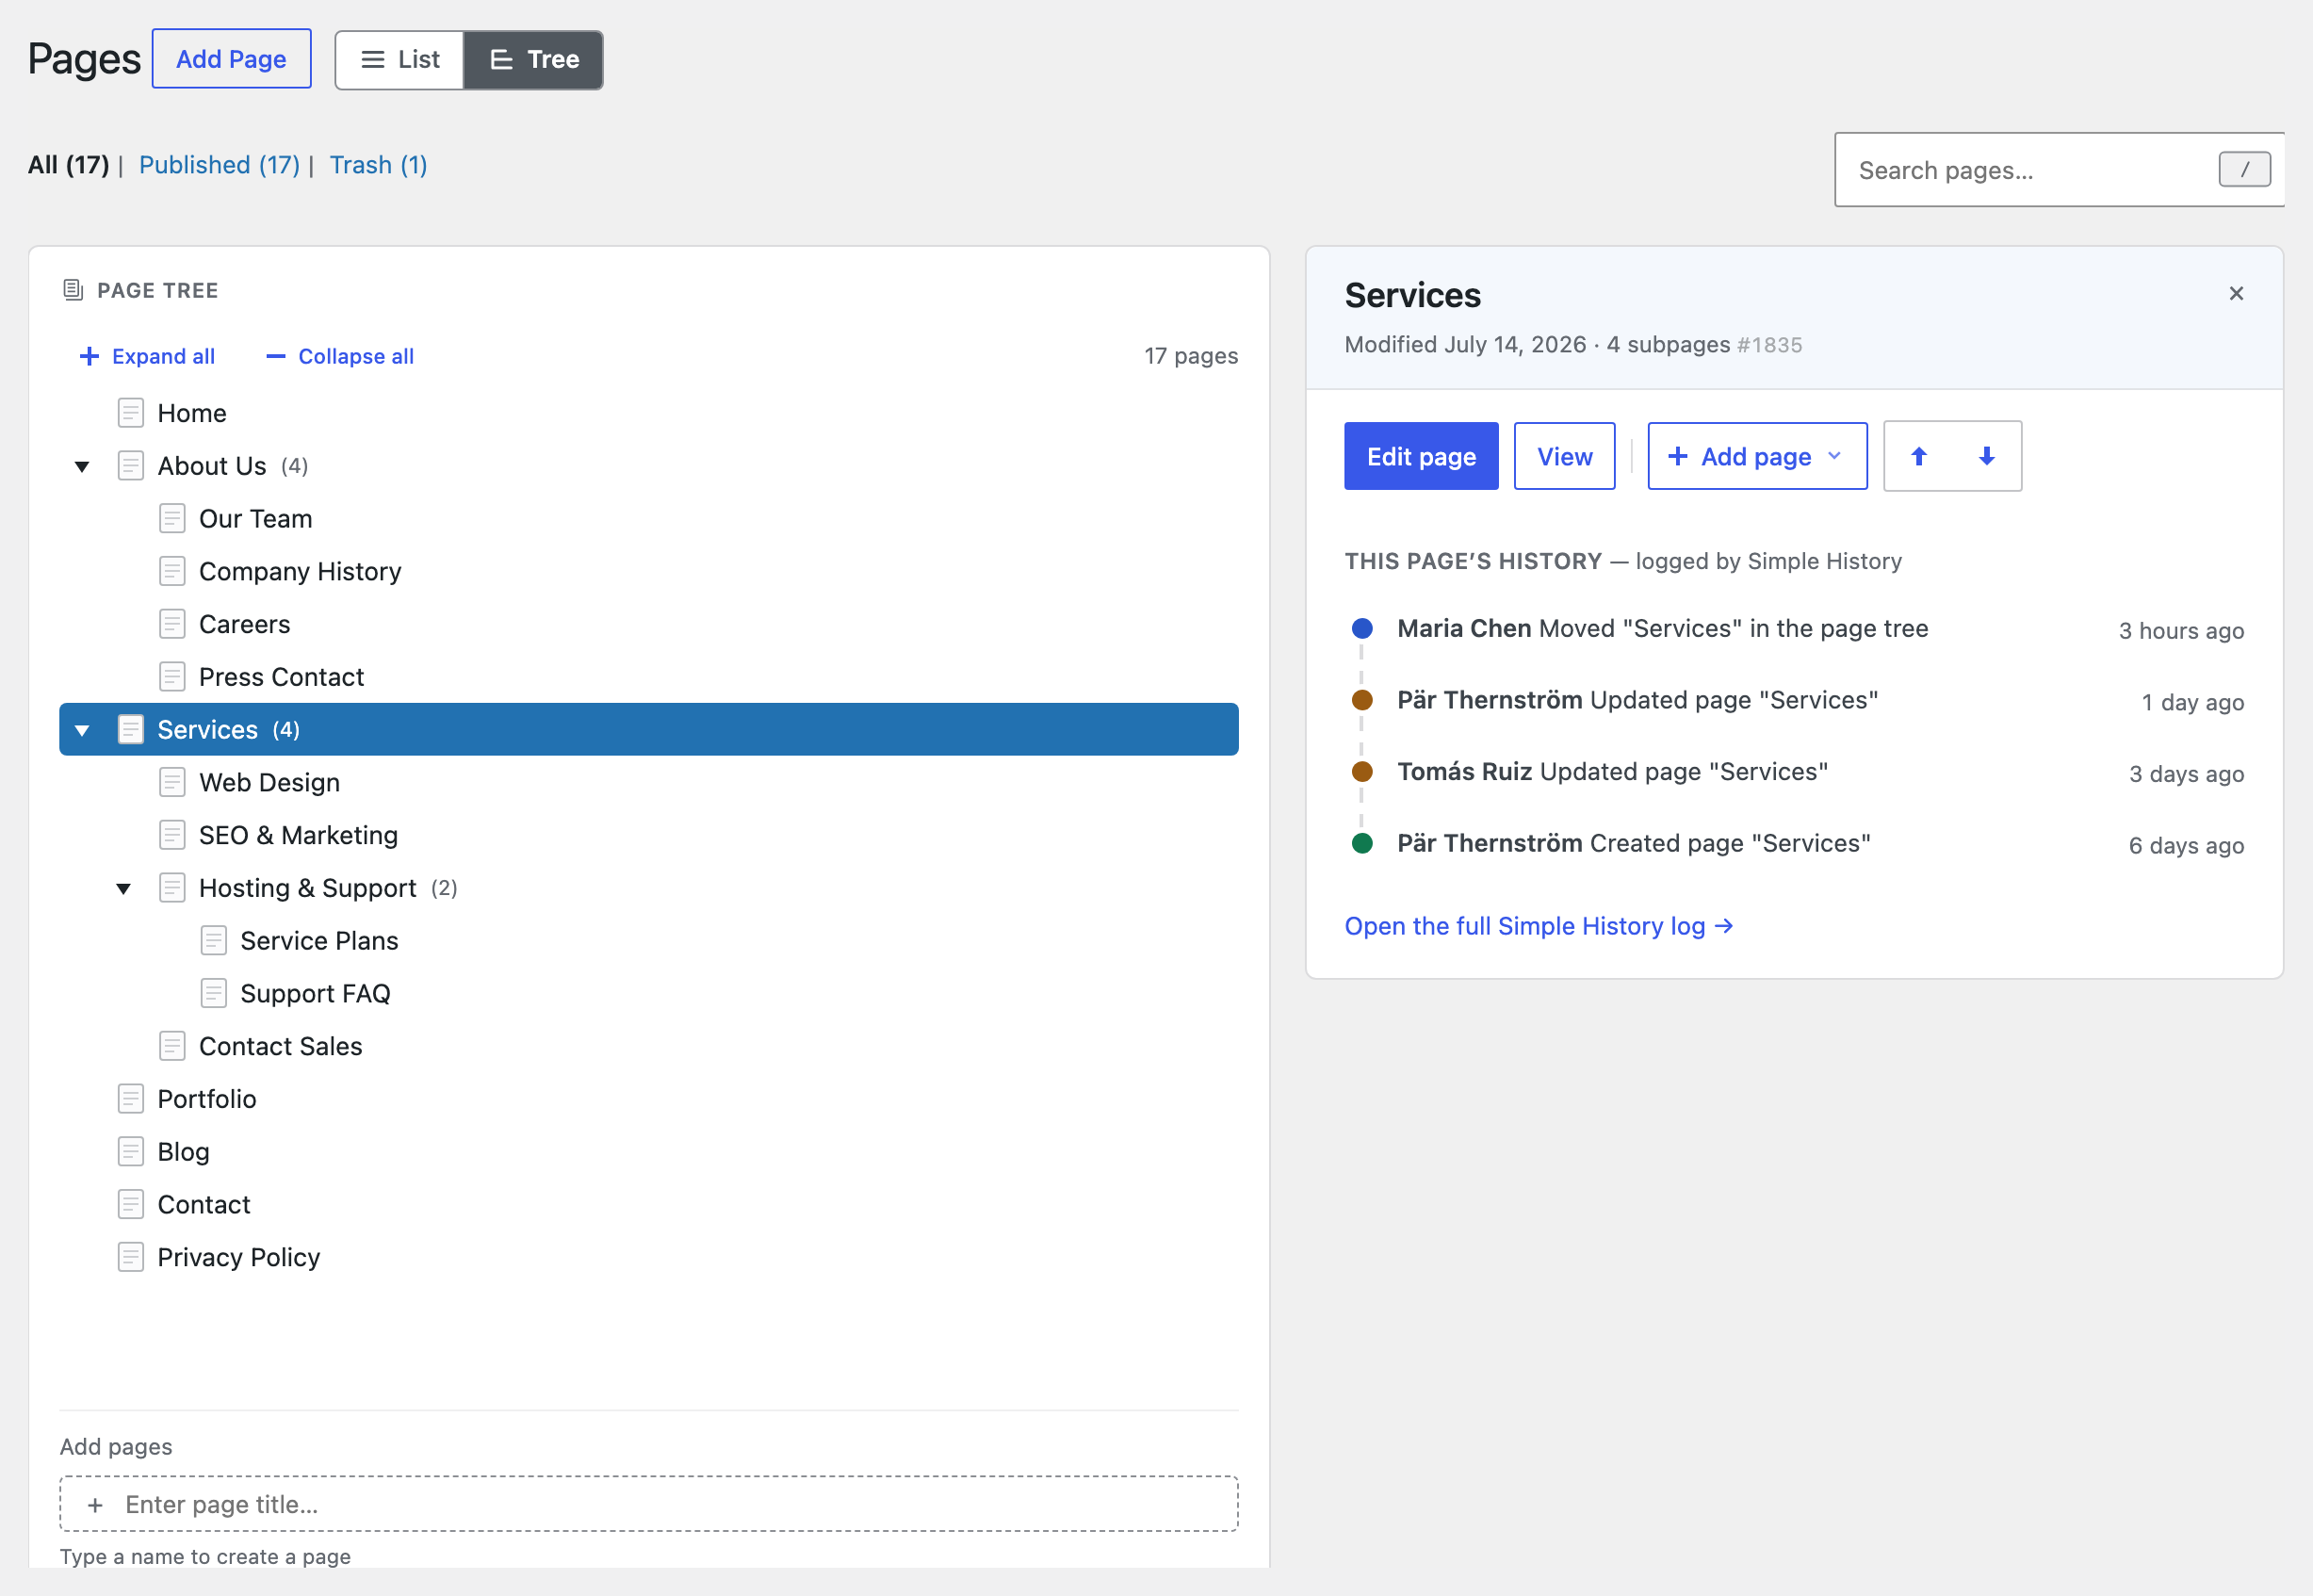Viewport: 2313px width, 1596px height.
Task: Select the Press Contact page
Action: [649, 677]
